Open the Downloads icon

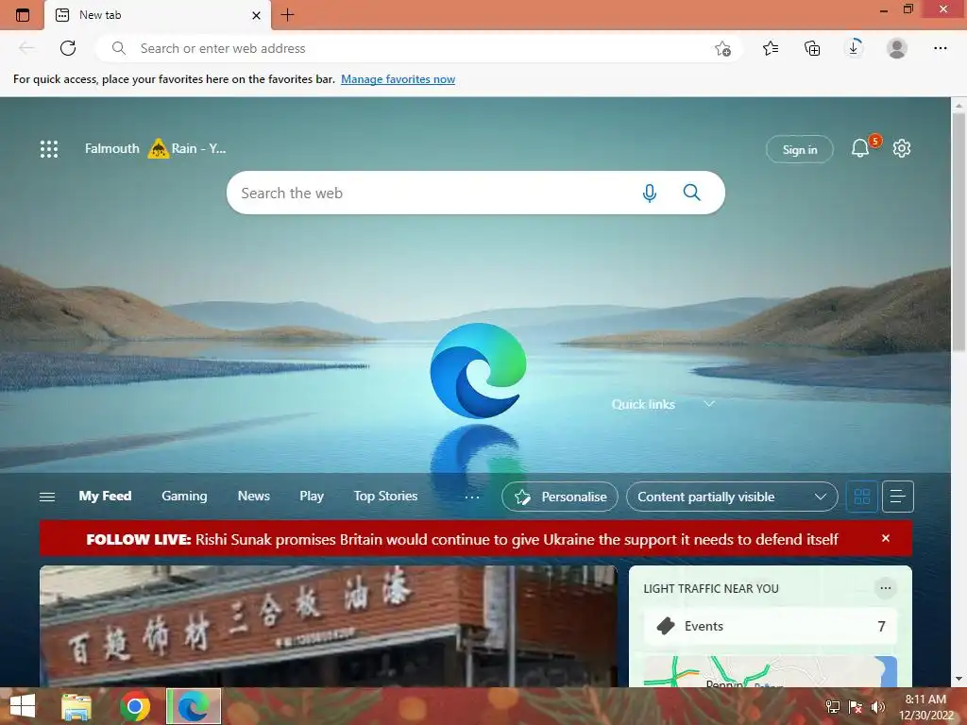pyautogui.click(x=854, y=48)
